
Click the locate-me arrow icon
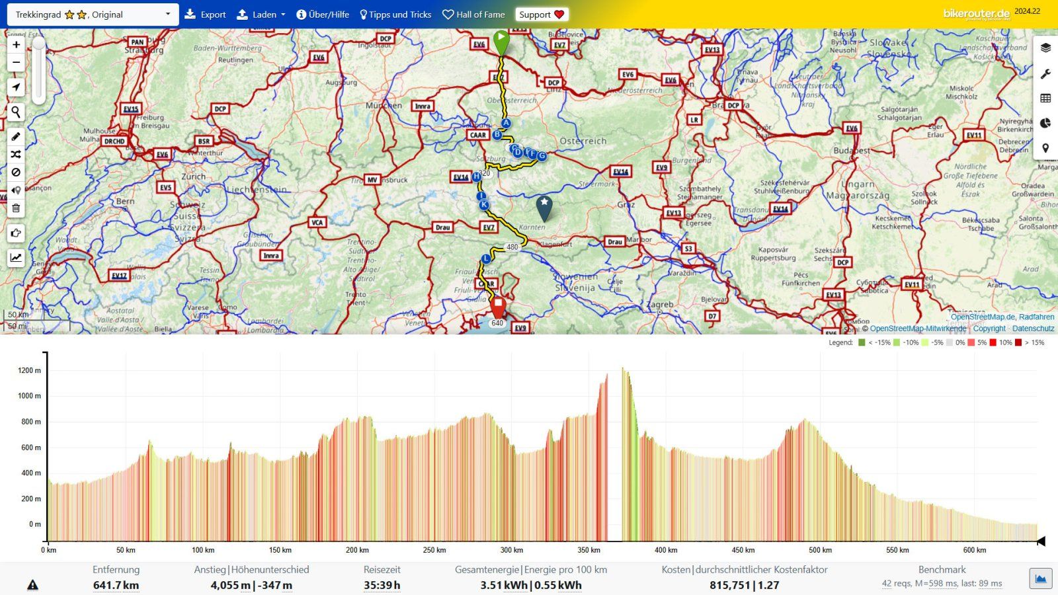pyautogui.click(x=16, y=87)
